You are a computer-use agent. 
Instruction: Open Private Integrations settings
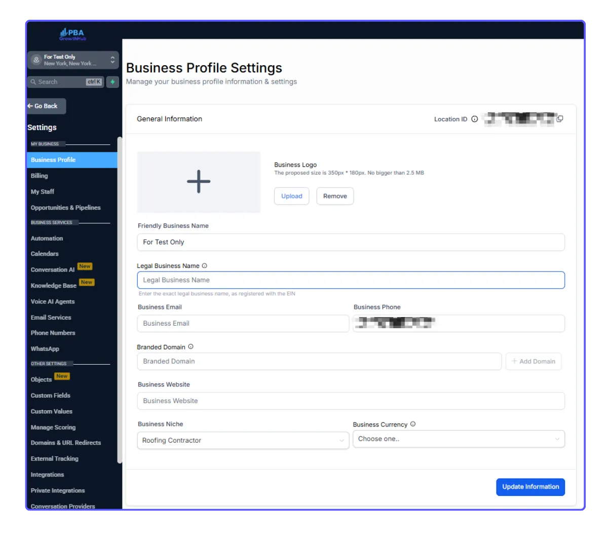(x=58, y=491)
